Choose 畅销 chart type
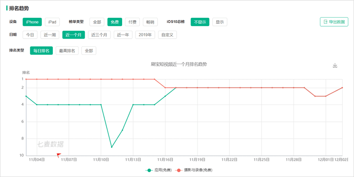 point(150,22)
